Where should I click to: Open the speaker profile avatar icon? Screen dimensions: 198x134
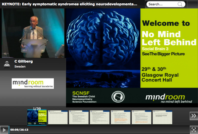7,64
